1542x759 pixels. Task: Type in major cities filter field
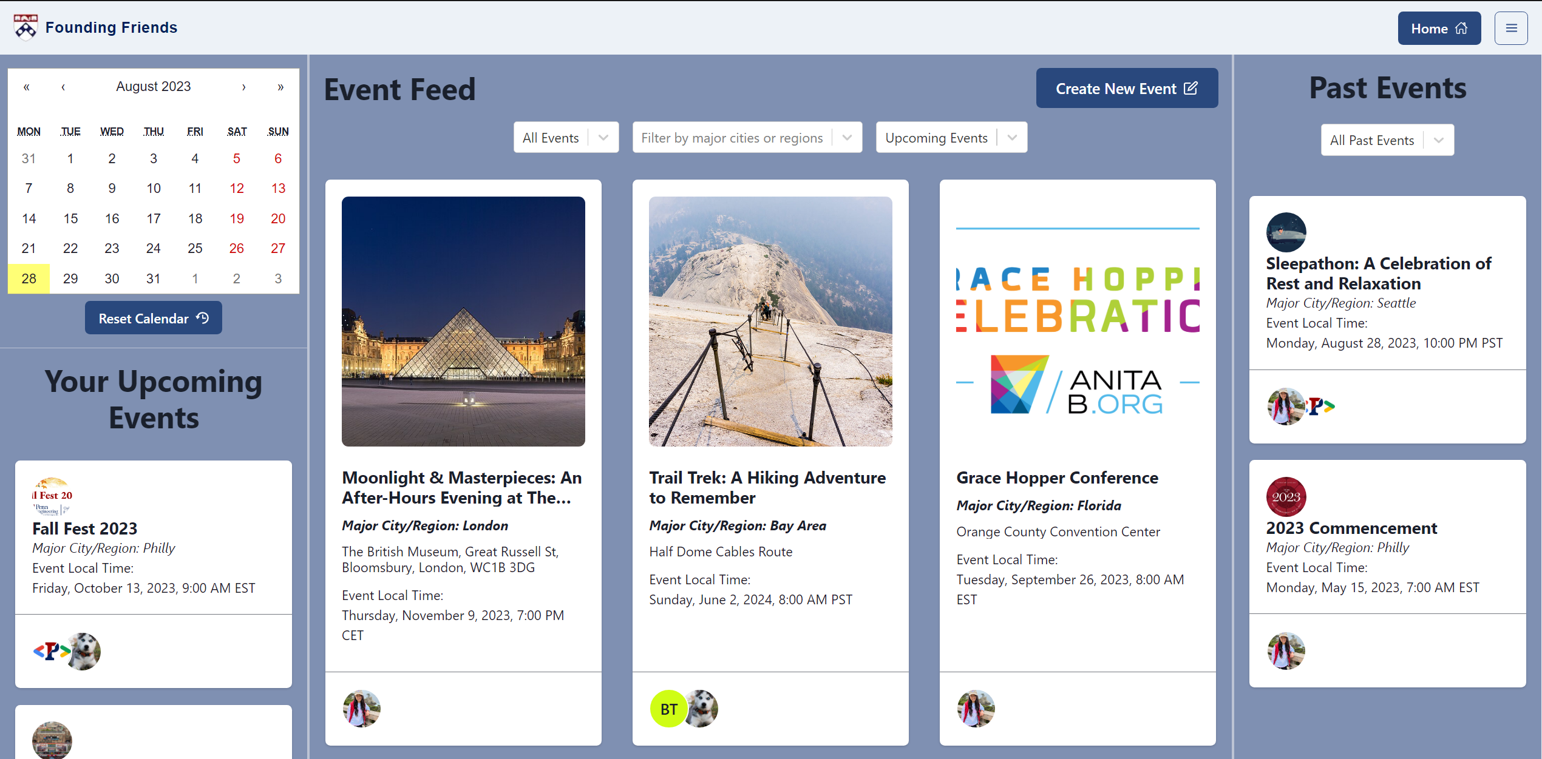732,138
